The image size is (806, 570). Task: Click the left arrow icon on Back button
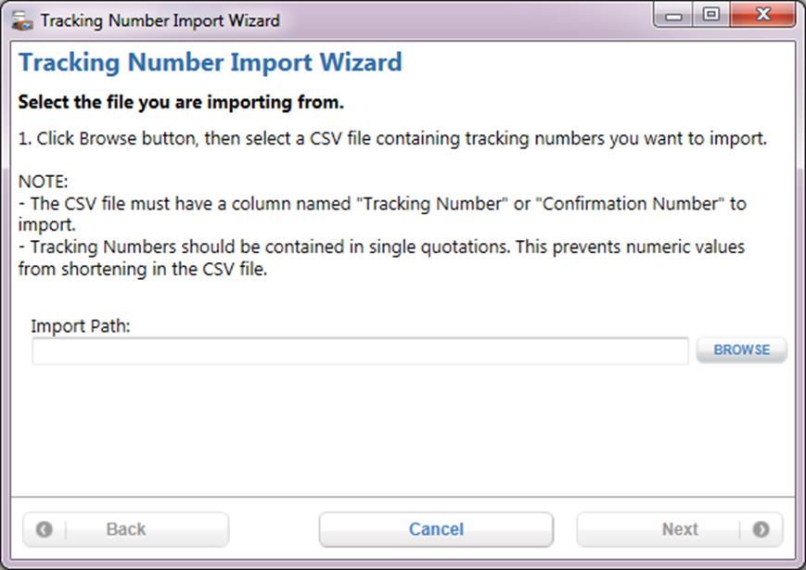(45, 529)
